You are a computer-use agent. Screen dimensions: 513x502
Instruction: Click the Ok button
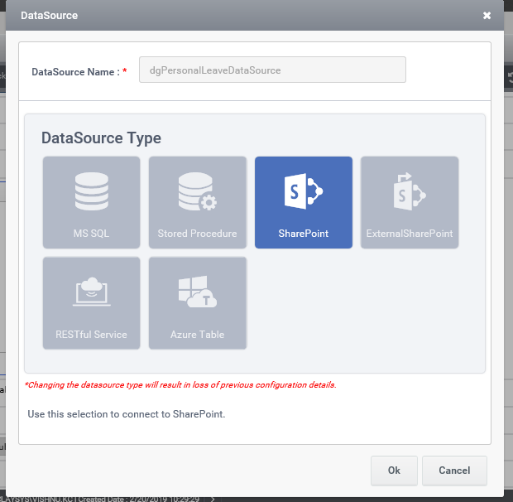pos(394,471)
